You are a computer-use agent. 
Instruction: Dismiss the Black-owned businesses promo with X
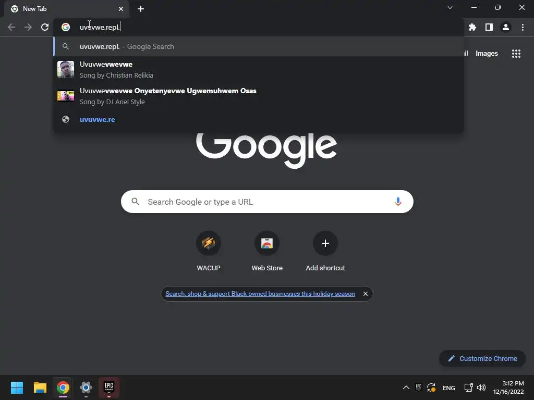click(x=366, y=294)
